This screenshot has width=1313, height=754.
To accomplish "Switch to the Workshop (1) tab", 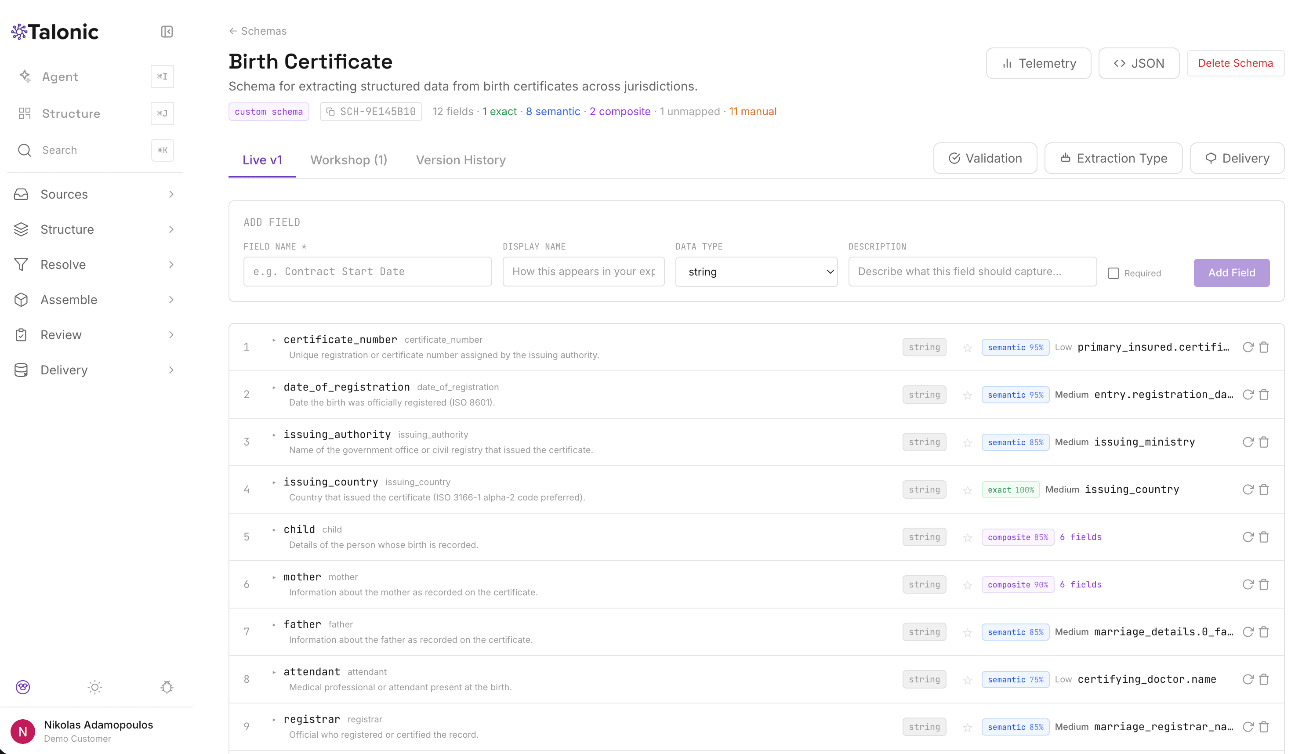I will click(348, 160).
